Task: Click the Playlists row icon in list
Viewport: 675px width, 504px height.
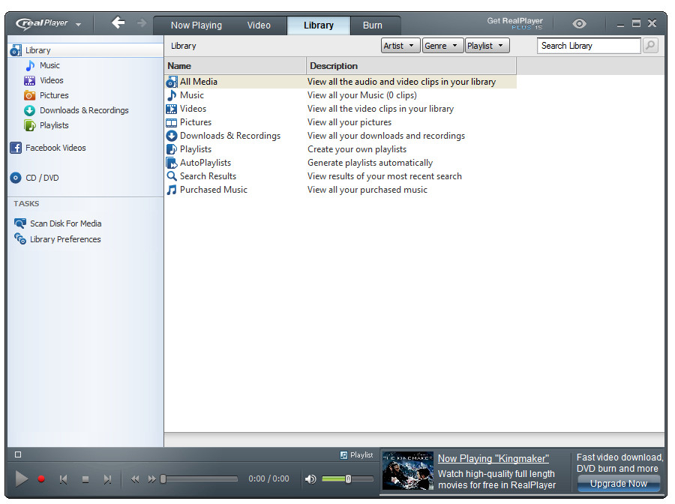Action: click(172, 149)
